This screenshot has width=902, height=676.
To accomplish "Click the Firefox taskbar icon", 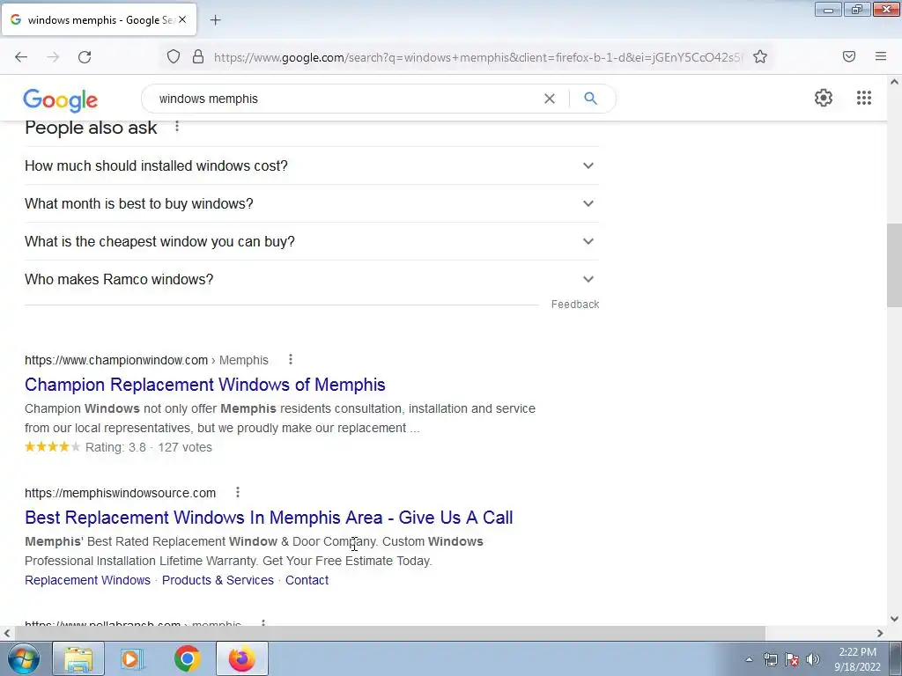I will tap(241, 658).
